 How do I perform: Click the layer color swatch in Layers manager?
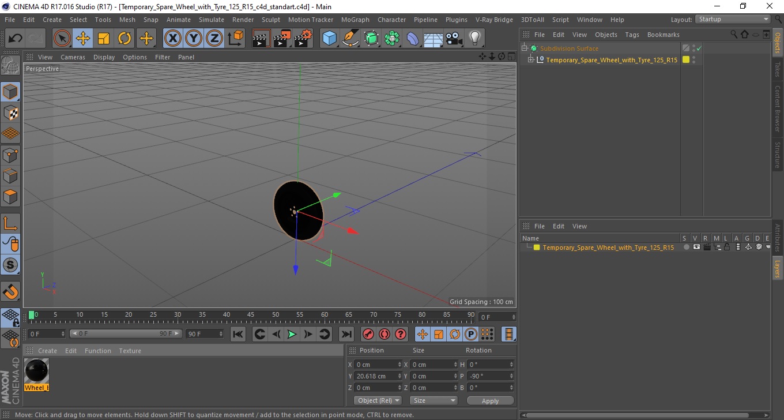(x=537, y=247)
